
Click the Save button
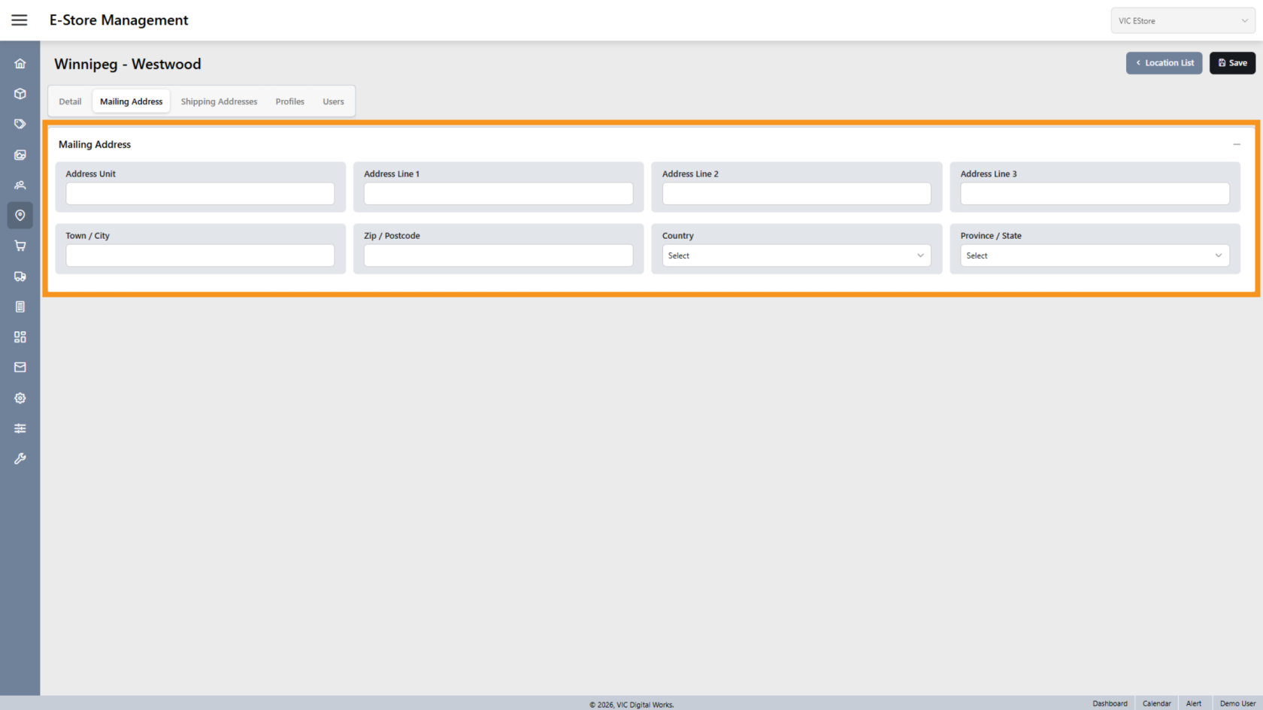[1232, 63]
